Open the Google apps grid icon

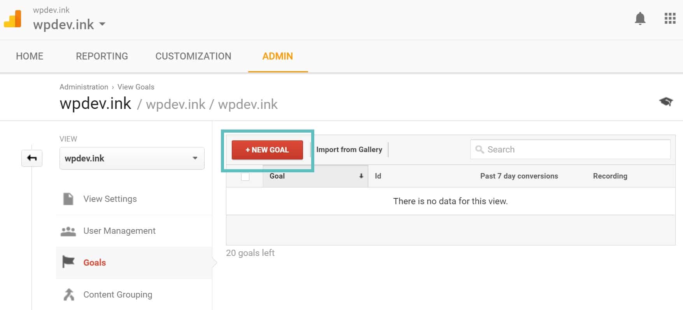coord(670,18)
